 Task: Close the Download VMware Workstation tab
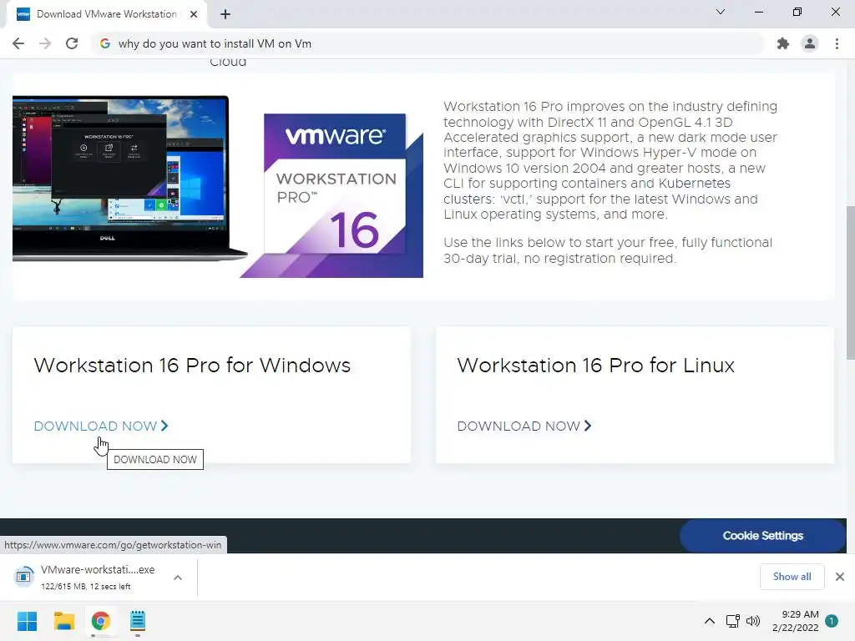coord(194,14)
